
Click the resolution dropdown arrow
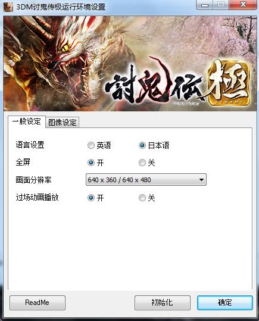coord(201,180)
